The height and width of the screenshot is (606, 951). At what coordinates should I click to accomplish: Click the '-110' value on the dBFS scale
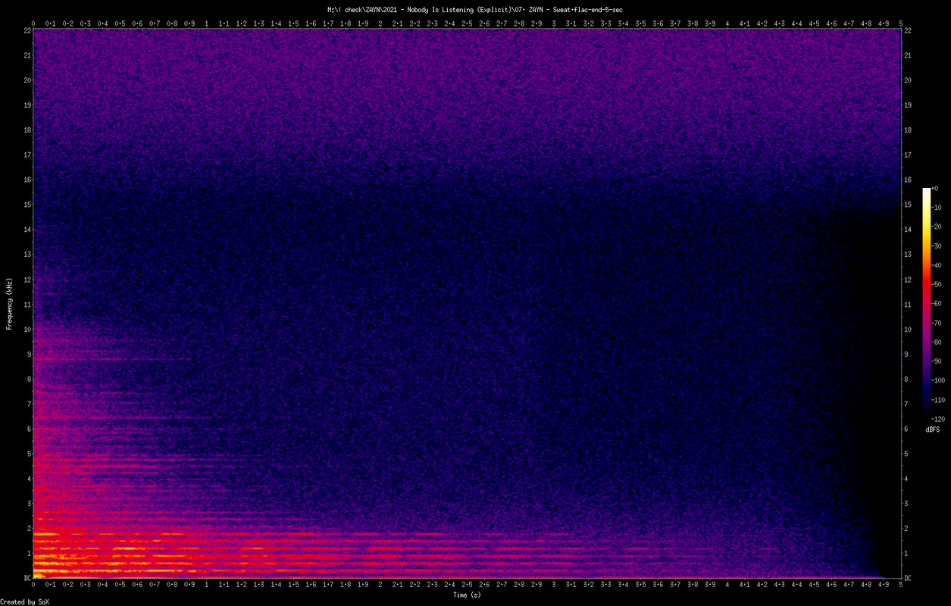click(938, 399)
